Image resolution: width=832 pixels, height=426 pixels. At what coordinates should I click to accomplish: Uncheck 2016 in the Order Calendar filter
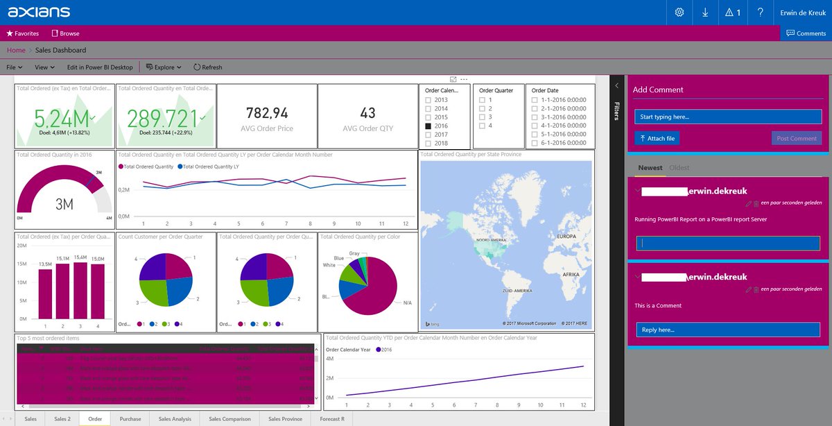(428, 126)
